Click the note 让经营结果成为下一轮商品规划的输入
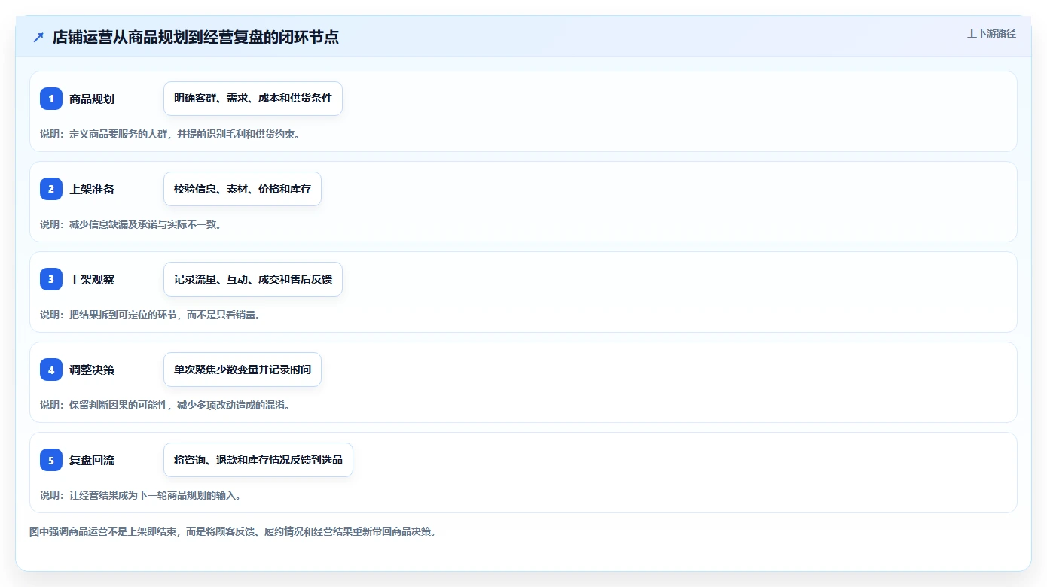This screenshot has width=1047, height=587. [140, 495]
